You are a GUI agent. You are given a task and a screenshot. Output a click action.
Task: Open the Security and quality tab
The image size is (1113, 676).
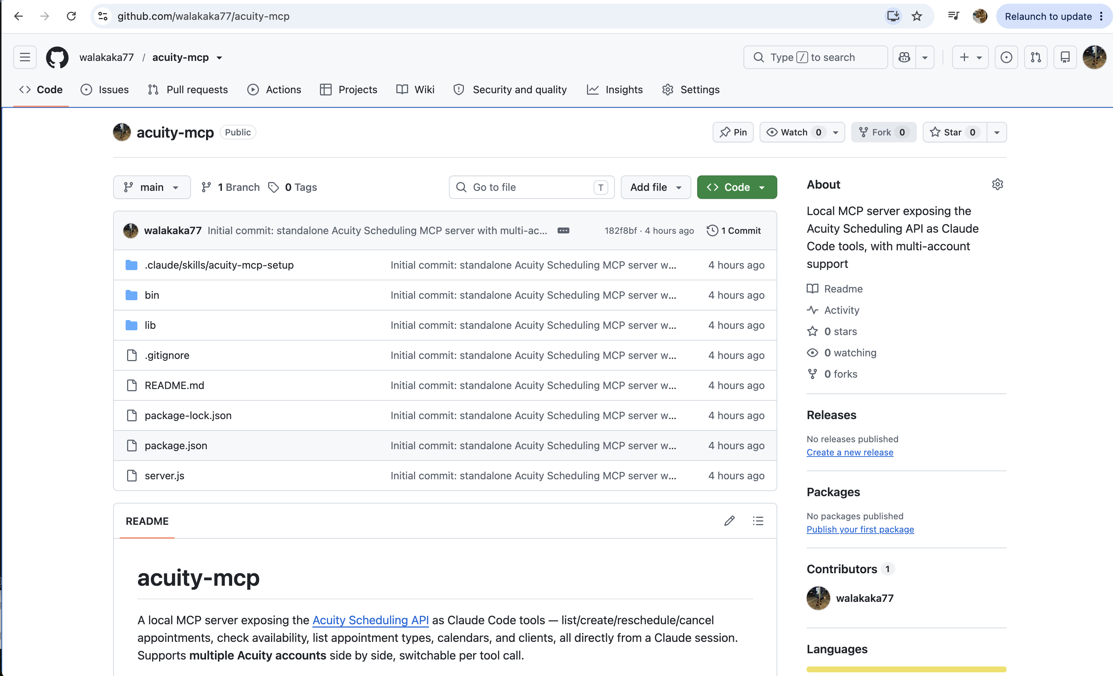[510, 90]
